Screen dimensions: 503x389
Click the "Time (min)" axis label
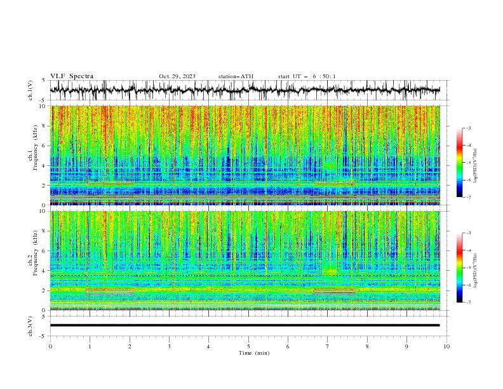tap(254, 353)
